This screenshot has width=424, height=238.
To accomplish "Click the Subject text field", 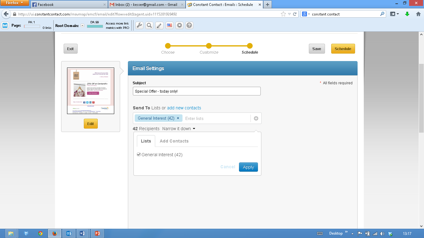I will [196, 91].
